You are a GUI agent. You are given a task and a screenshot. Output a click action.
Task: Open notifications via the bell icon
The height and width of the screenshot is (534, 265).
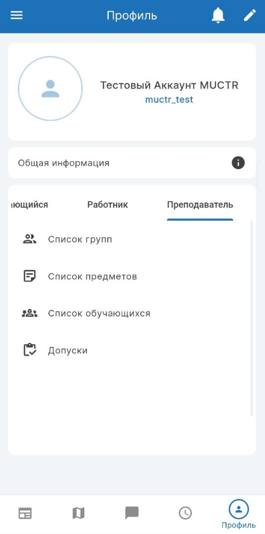[x=218, y=15]
